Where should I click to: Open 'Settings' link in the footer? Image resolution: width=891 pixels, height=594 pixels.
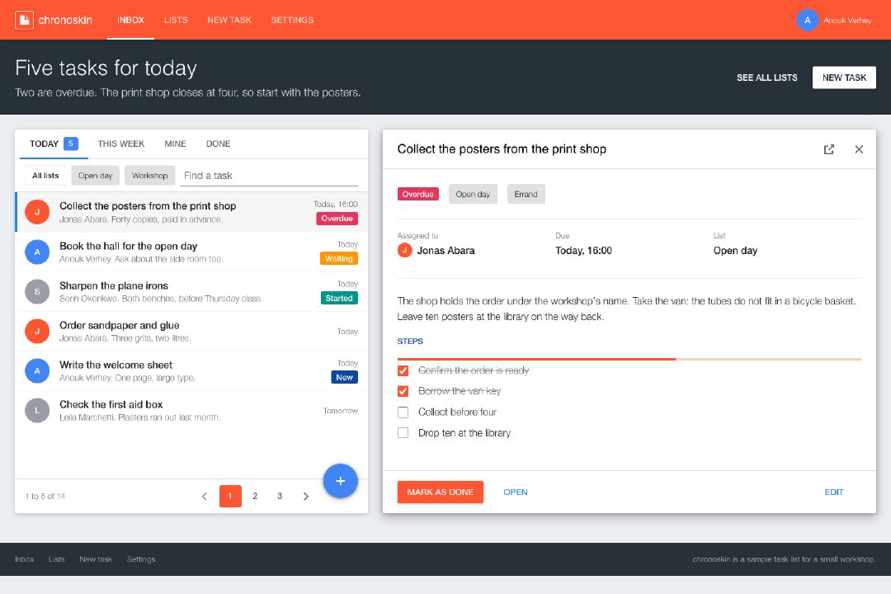pyautogui.click(x=141, y=559)
